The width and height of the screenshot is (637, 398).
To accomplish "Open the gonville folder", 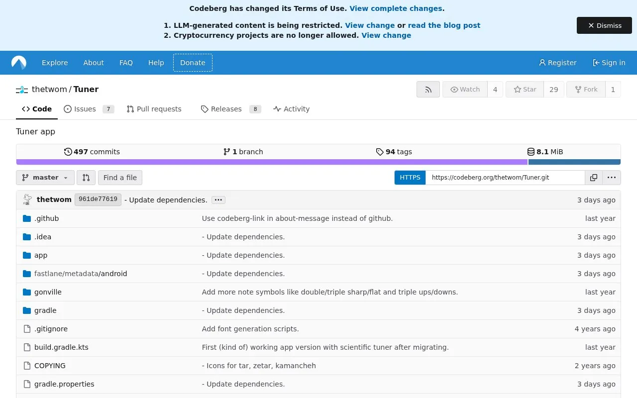I will pos(48,292).
